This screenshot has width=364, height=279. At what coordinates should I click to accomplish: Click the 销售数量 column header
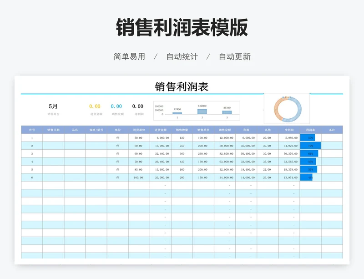[182, 130]
